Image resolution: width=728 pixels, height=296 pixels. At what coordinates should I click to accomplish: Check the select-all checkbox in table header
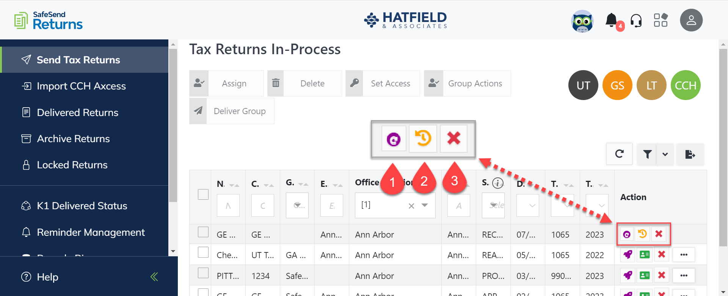[203, 194]
